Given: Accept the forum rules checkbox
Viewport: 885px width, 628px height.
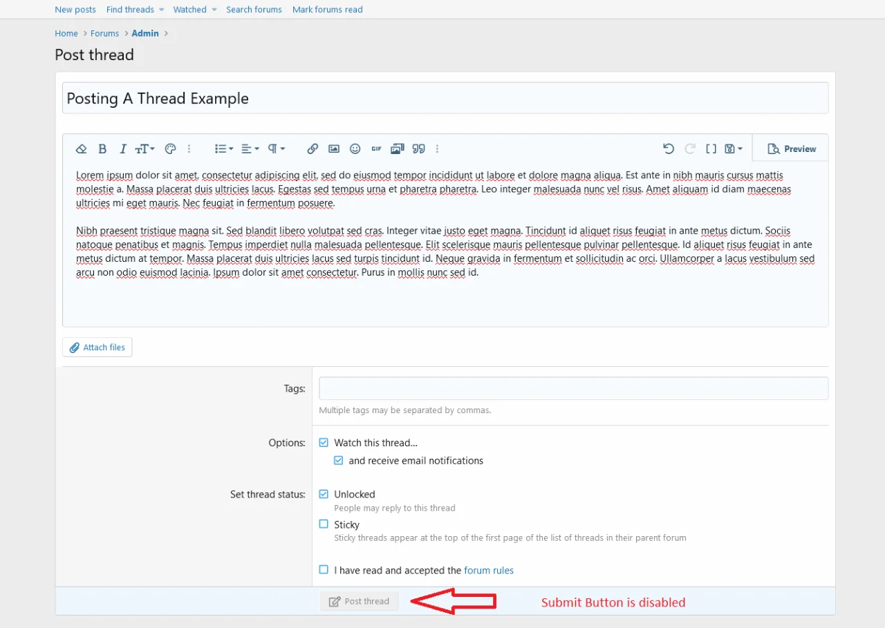Looking at the screenshot, I should coord(324,570).
